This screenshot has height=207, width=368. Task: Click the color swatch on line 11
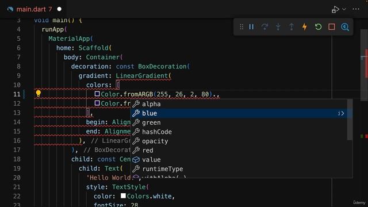[97, 94]
